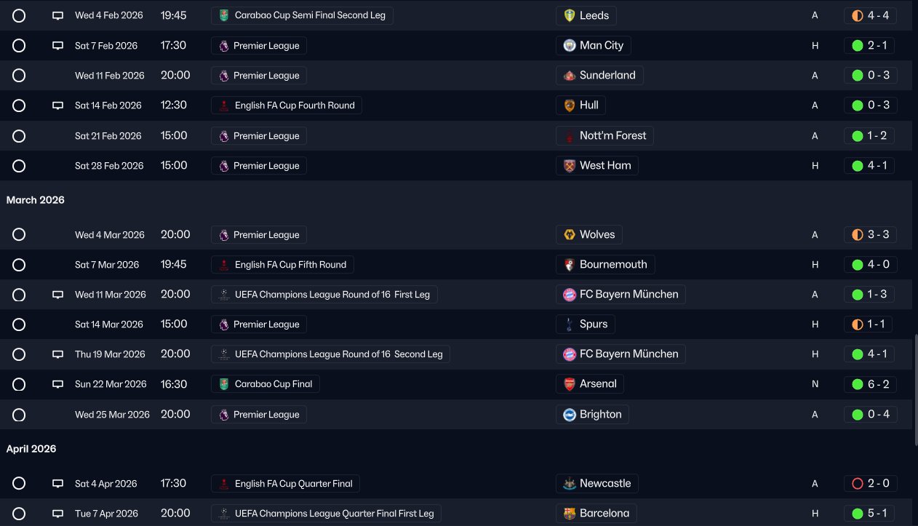Click the Leeds club badge
Image resolution: width=918 pixels, height=526 pixels.
point(570,15)
